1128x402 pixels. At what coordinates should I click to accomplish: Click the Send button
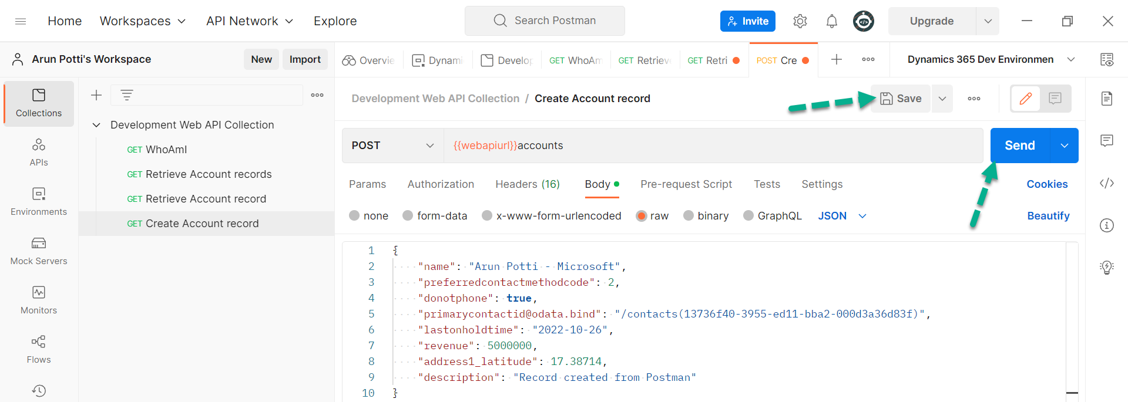coord(1020,146)
